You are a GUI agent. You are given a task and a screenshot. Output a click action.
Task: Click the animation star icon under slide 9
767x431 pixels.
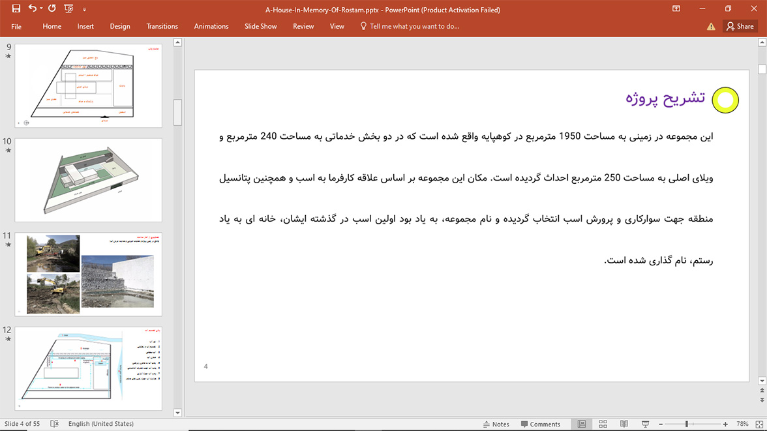point(8,56)
